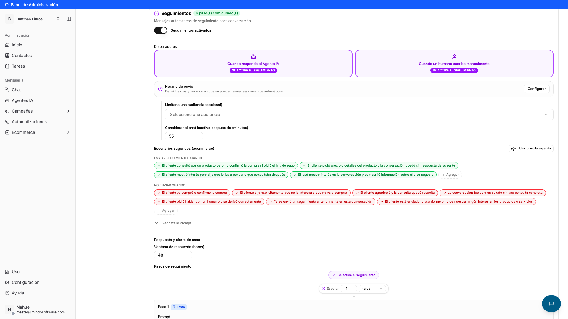Add a new 'enviar seguimiento cuando' scenario
The width and height of the screenshot is (568, 319).
pyautogui.click(x=450, y=175)
